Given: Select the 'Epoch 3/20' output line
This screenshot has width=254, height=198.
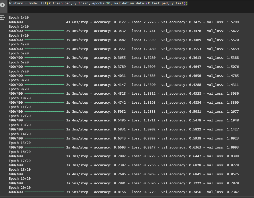Looking at the screenshot, I should click(x=19, y=35).
